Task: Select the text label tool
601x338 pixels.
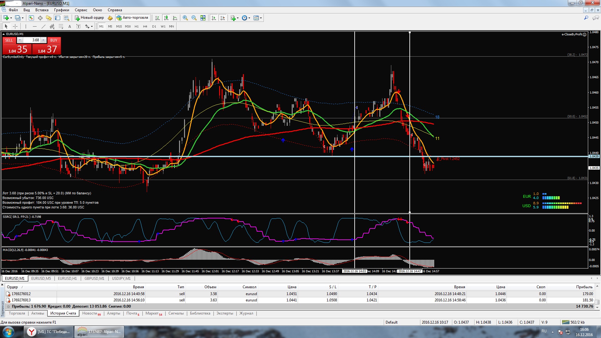Action: [78, 26]
